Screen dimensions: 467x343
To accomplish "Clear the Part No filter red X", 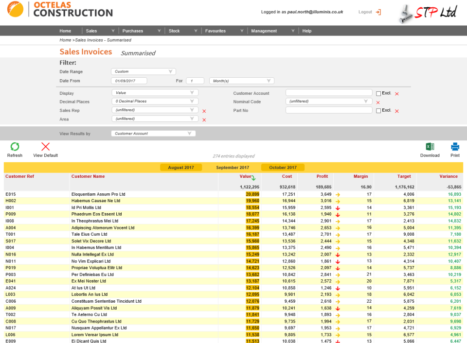I will click(x=397, y=111).
